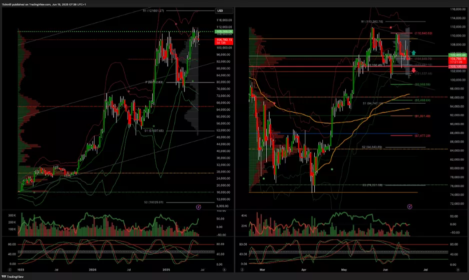Click the green up arrow on right chart
Screen dimensions: 469x280
[413, 52]
